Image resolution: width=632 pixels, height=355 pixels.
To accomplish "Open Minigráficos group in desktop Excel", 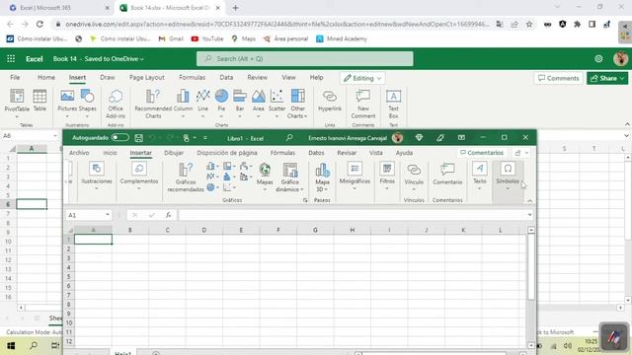I will (x=355, y=176).
